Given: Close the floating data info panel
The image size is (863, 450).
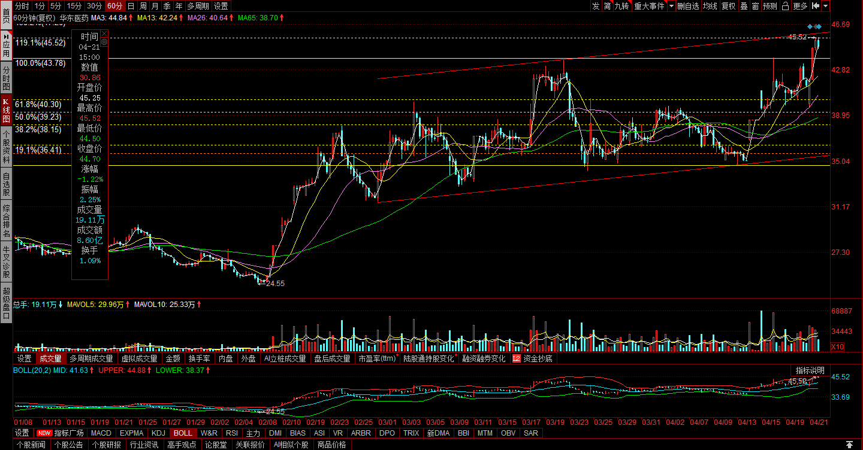Looking at the screenshot, I should click(104, 34).
